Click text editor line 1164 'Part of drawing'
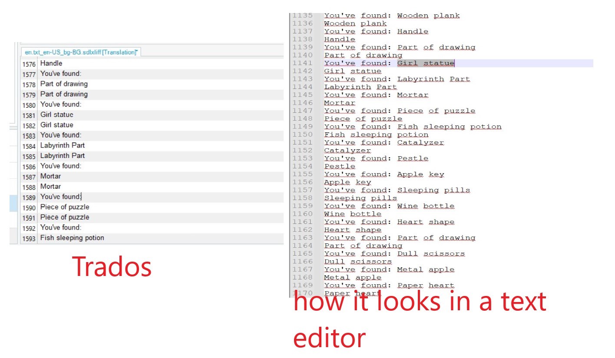The height and width of the screenshot is (358, 615). 363,246
